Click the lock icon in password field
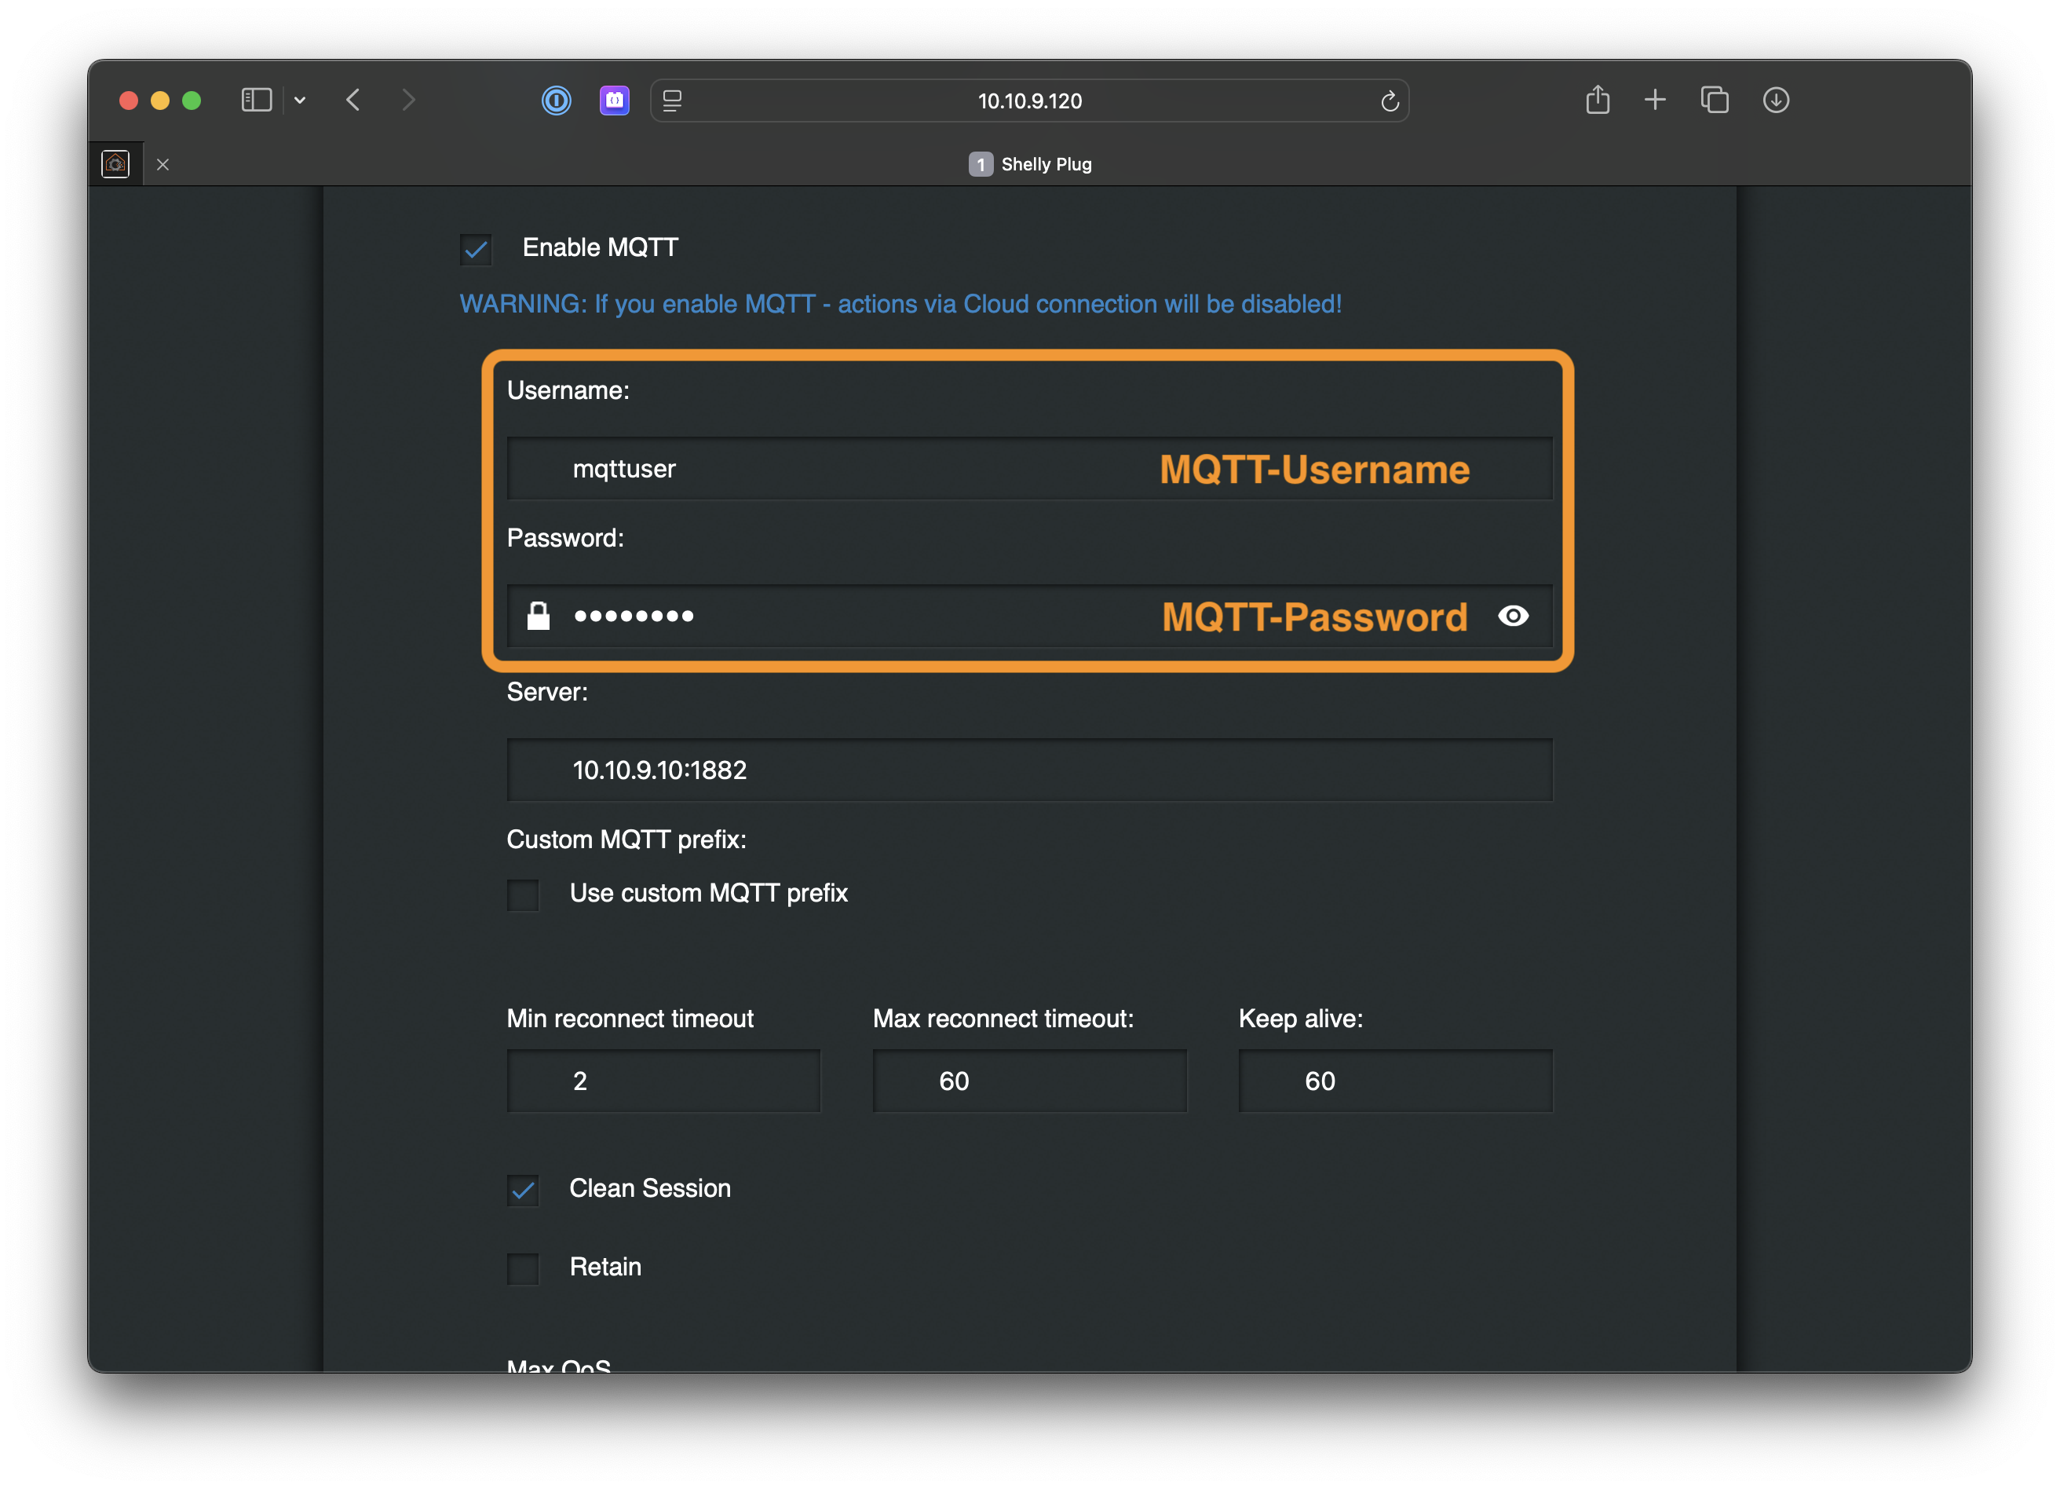 pyautogui.click(x=539, y=615)
